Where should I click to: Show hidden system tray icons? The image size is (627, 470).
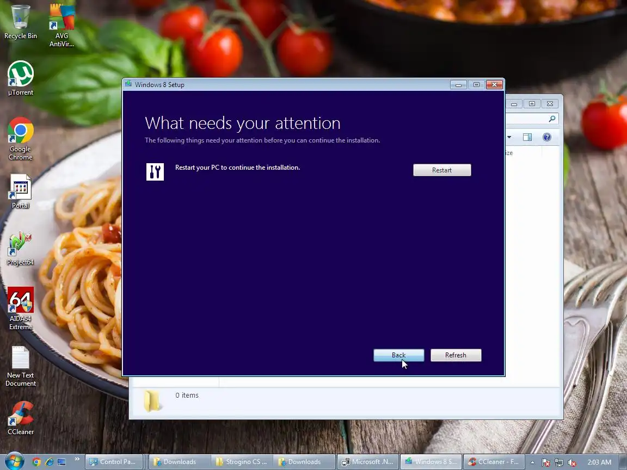pyautogui.click(x=532, y=462)
